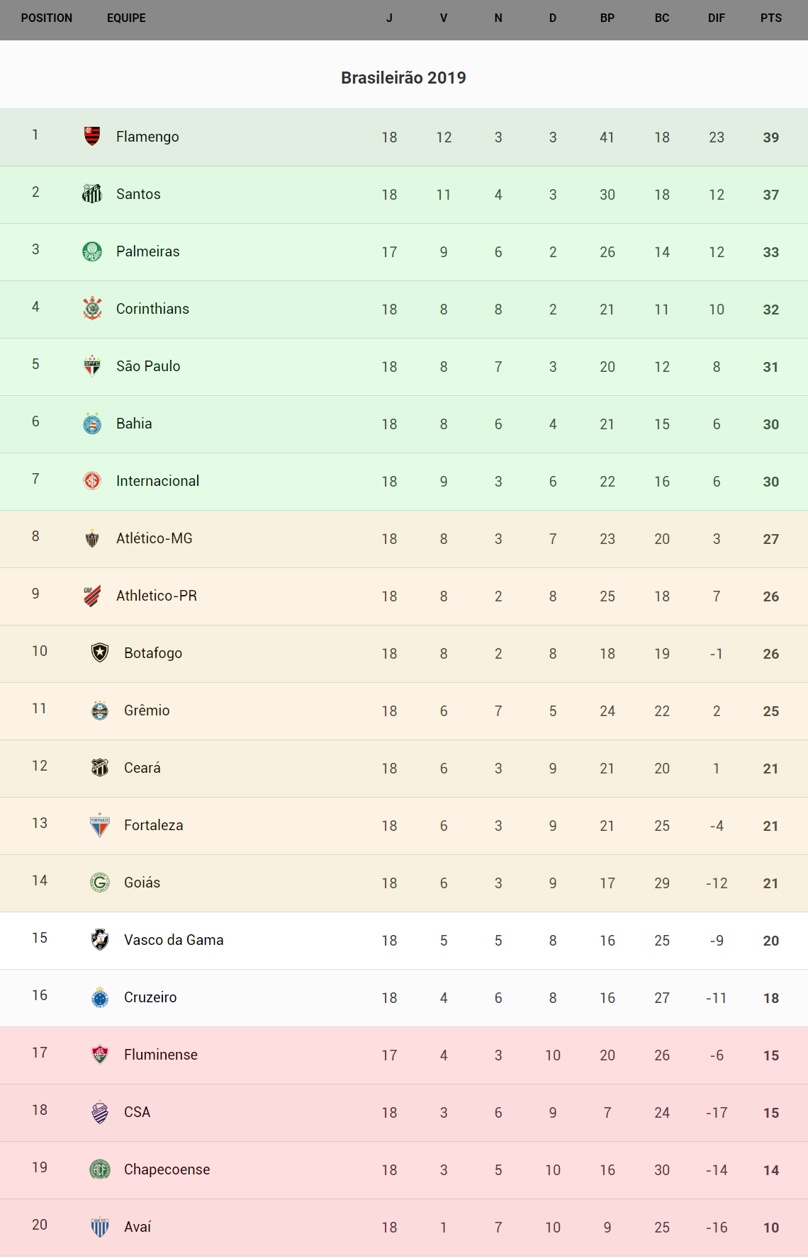Click the PTS column header
This screenshot has height=1258, width=808.
(770, 18)
